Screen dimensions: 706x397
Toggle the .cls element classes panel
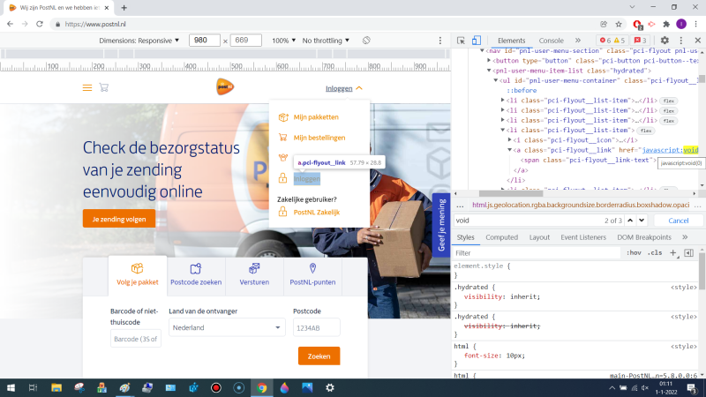(654, 253)
